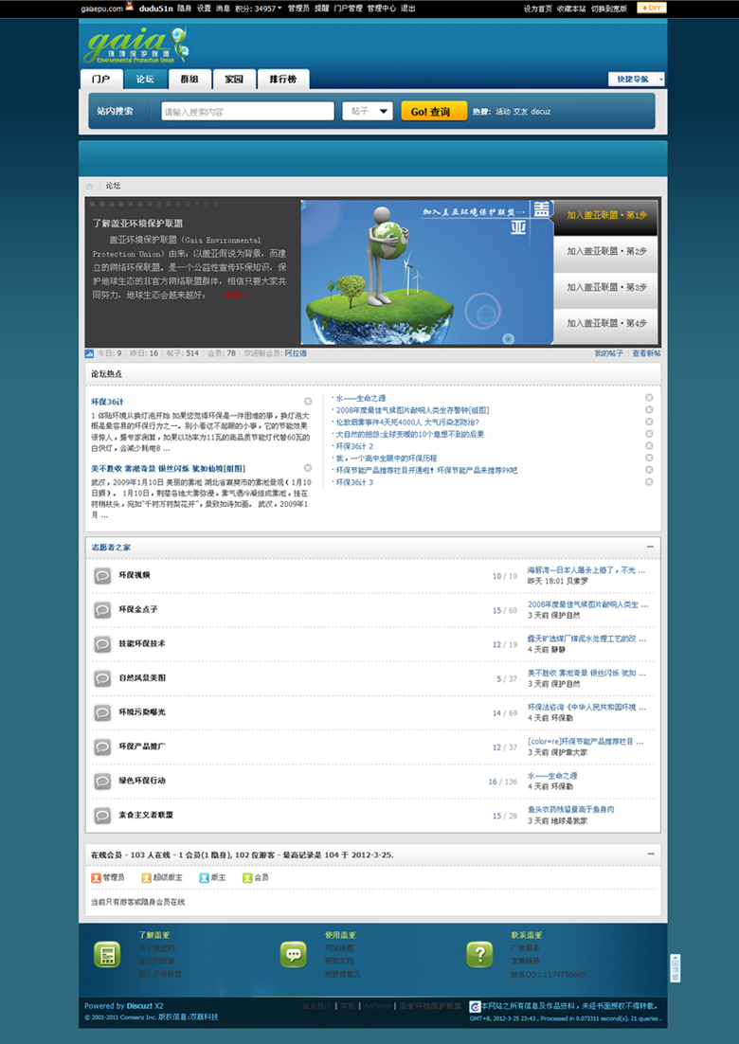Viewport: 739px width, 1044px height.
Task: Open the 绿色环保行动 forum title
Action: (x=142, y=781)
